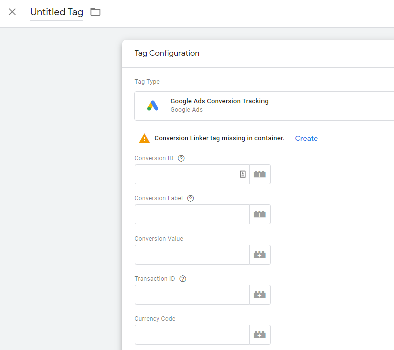The width and height of the screenshot is (394, 350).
Task: Click the Google Ads logo icon
Action: click(x=153, y=106)
